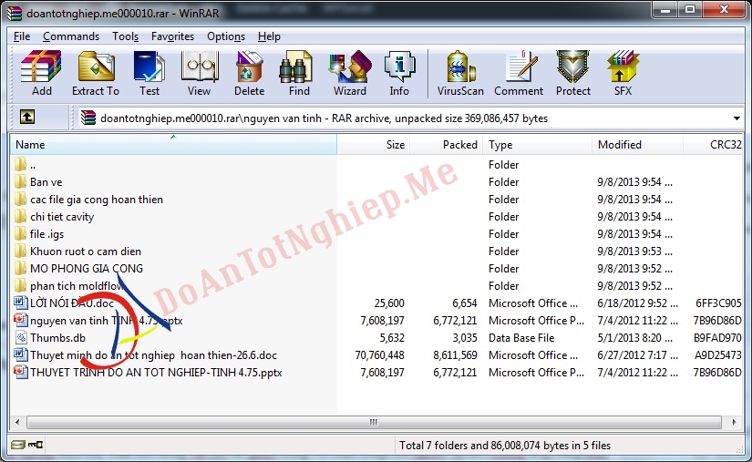Click the packed value 3,035
Screen dimensions: 752x462
coord(465,337)
